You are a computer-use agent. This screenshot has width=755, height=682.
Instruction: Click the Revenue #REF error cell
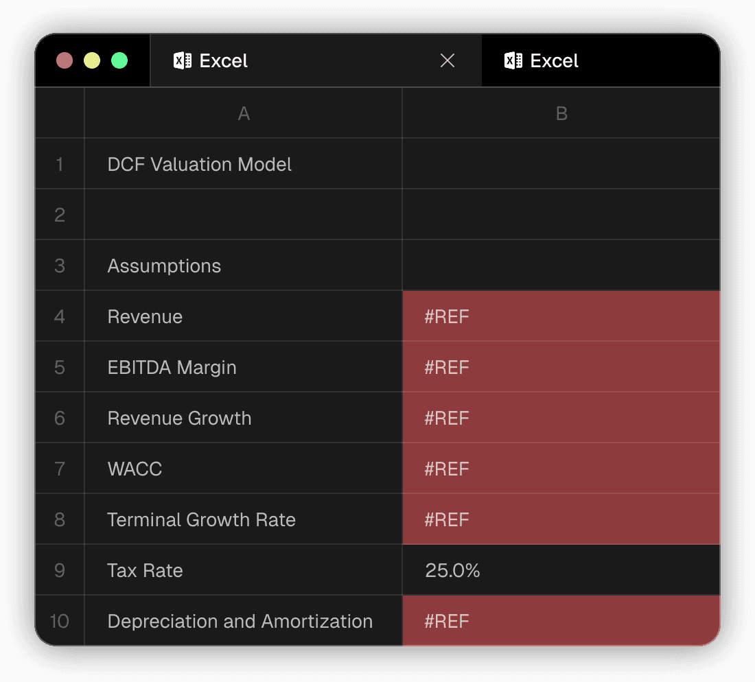pos(561,316)
